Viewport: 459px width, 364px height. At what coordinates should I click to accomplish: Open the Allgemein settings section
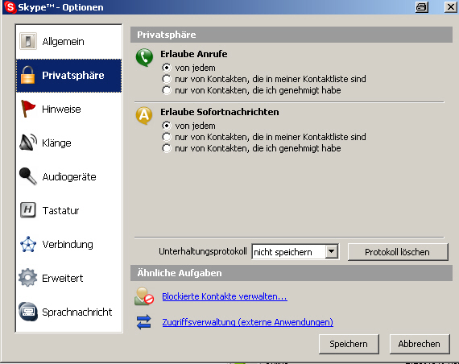pyautogui.click(x=68, y=41)
